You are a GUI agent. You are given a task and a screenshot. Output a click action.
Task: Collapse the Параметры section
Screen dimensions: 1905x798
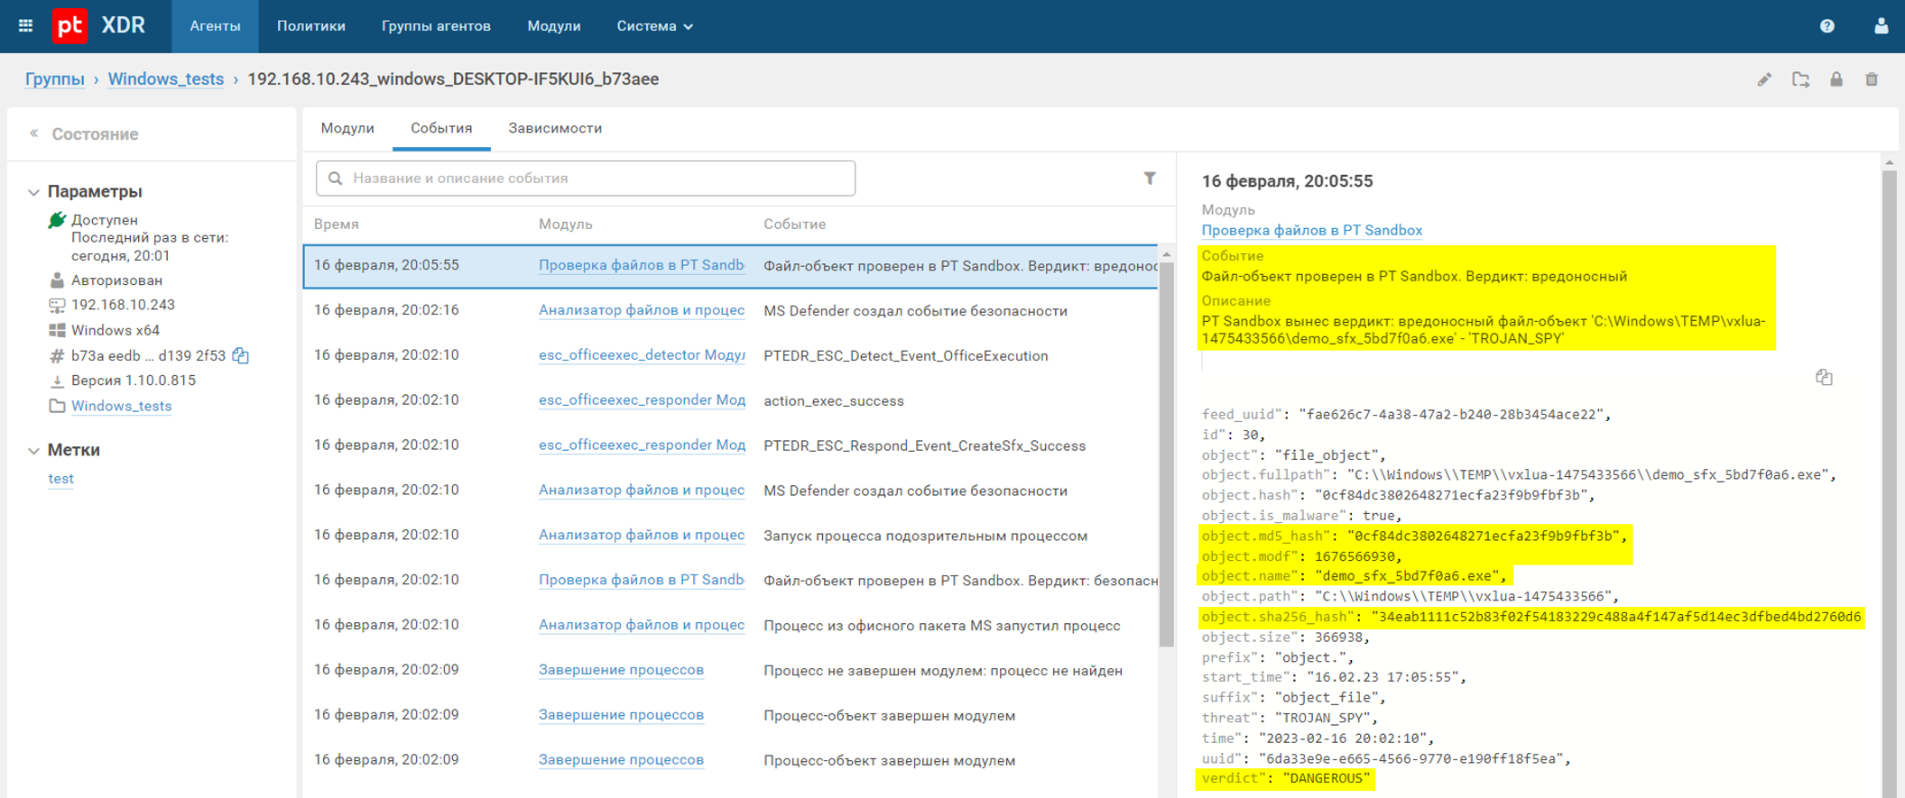point(34,192)
